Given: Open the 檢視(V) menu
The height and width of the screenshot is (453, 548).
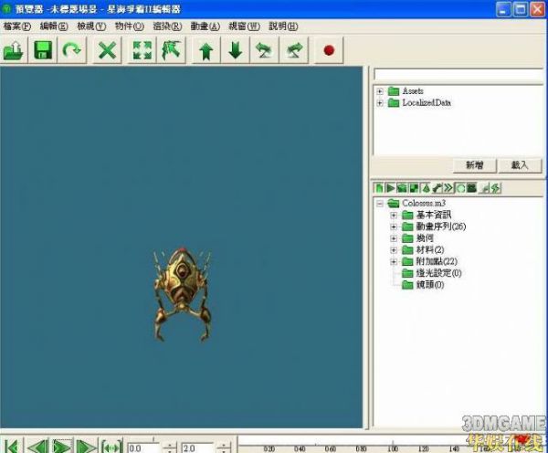Looking at the screenshot, I should (91, 26).
